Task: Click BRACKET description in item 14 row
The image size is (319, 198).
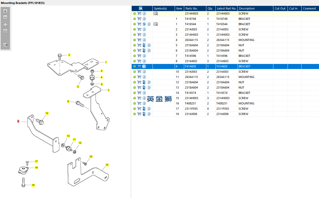Action: [x=244, y=93]
